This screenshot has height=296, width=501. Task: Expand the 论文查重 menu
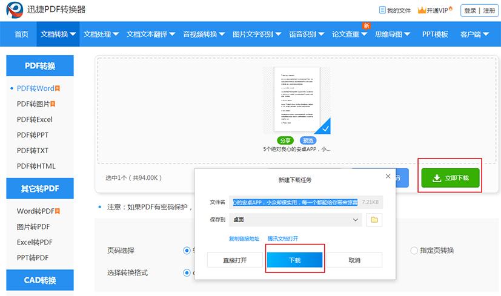pyautogui.click(x=350, y=34)
